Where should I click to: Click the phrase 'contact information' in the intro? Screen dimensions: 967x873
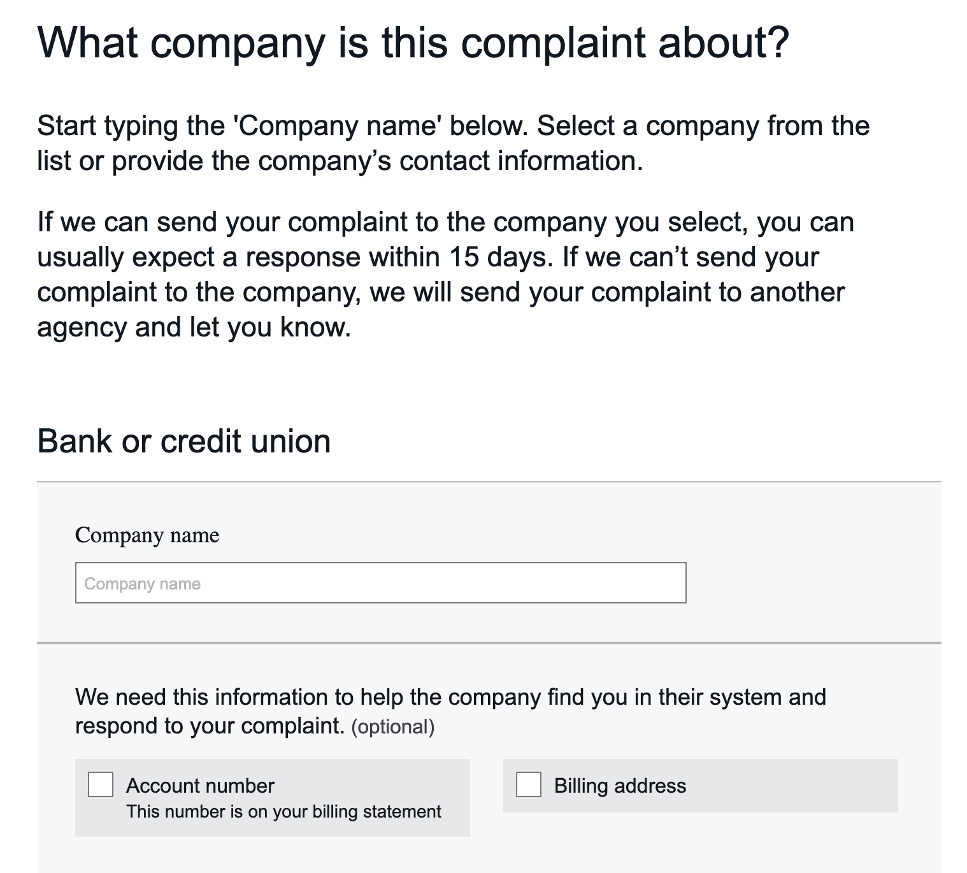(520, 161)
